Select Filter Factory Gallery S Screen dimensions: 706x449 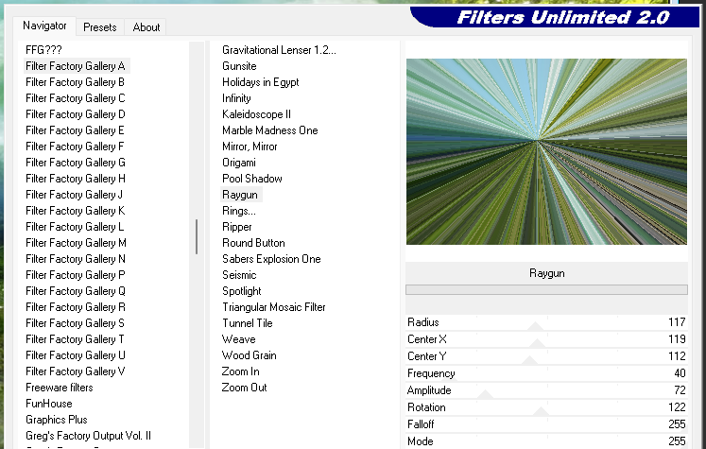[75, 323]
